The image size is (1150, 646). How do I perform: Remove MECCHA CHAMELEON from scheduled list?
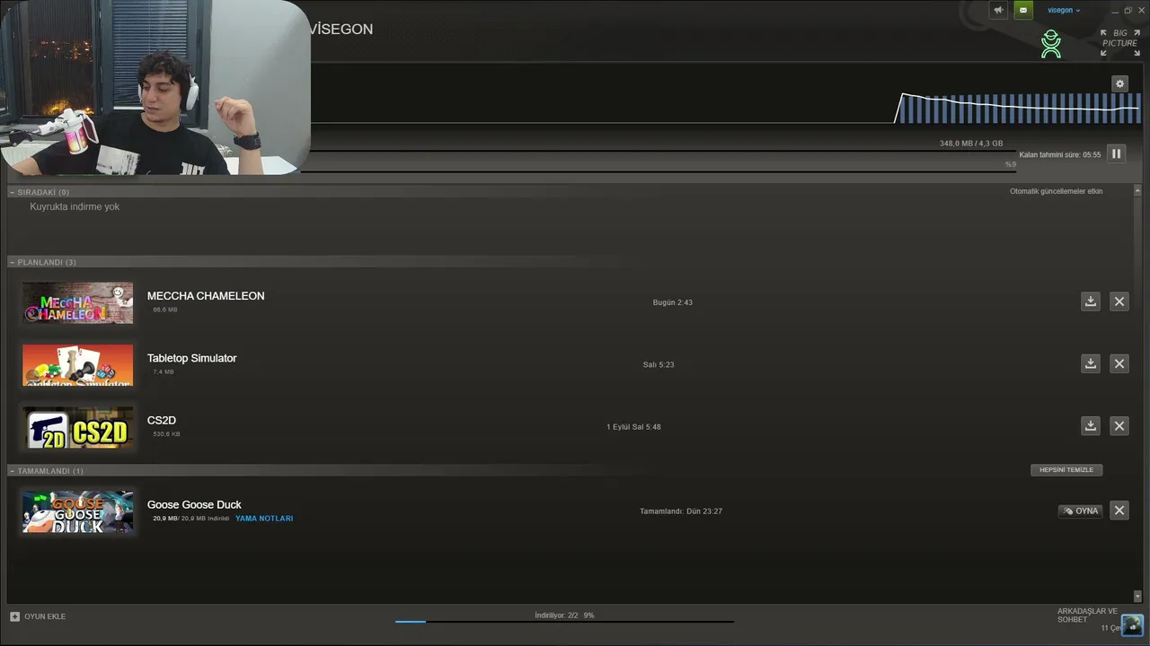tap(1119, 301)
